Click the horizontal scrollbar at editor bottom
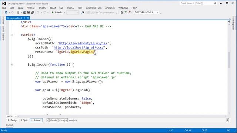The width and height of the screenshot is (237, 133). tap(122, 116)
